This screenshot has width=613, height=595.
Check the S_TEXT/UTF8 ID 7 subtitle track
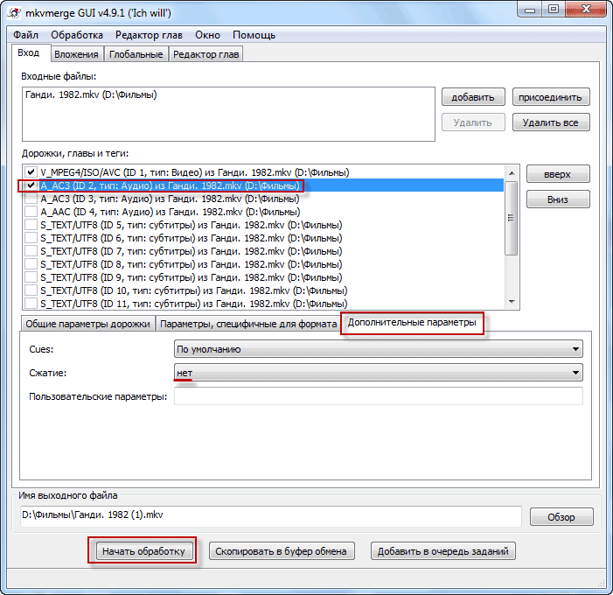[31, 251]
